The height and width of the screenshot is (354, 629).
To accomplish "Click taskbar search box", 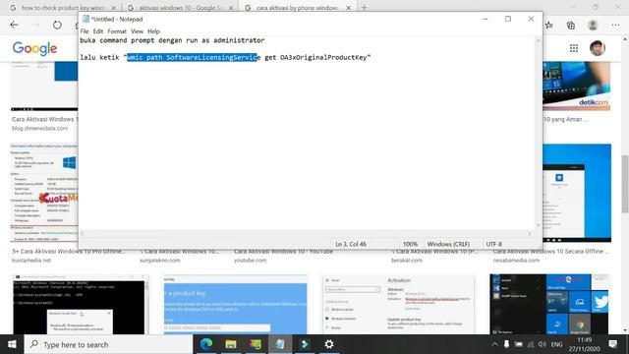I will point(109,344).
